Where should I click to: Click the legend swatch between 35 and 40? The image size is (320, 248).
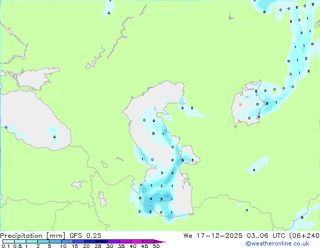pyautogui.click(x=125, y=241)
